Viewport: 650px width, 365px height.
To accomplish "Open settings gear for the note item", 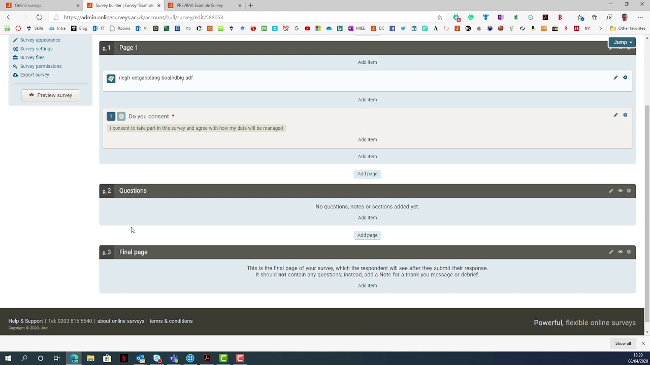I will click(625, 78).
